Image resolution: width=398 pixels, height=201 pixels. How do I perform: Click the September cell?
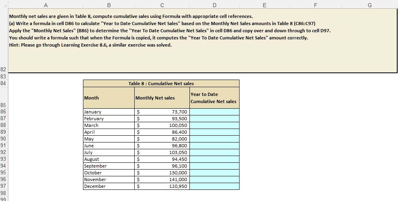pos(109,166)
